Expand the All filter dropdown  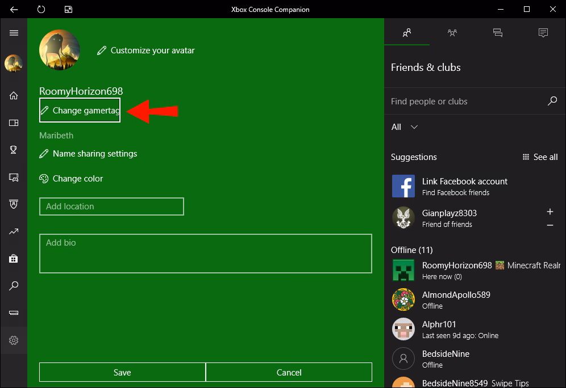pyautogui.click(x=405, y=127)
